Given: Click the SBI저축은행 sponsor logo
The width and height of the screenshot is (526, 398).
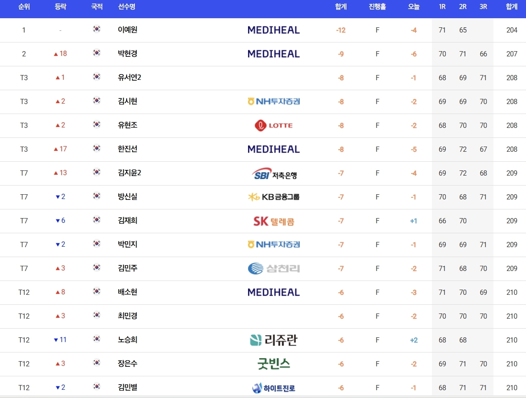Looking at the screenshot, I should pyautogui.click(x=274, y=174).
